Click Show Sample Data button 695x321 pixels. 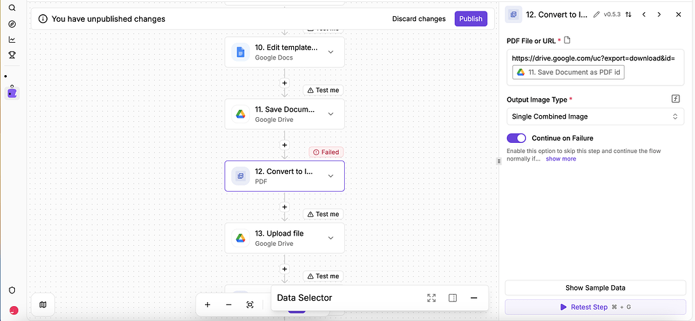pyautogui.click(x=595, y=288)
